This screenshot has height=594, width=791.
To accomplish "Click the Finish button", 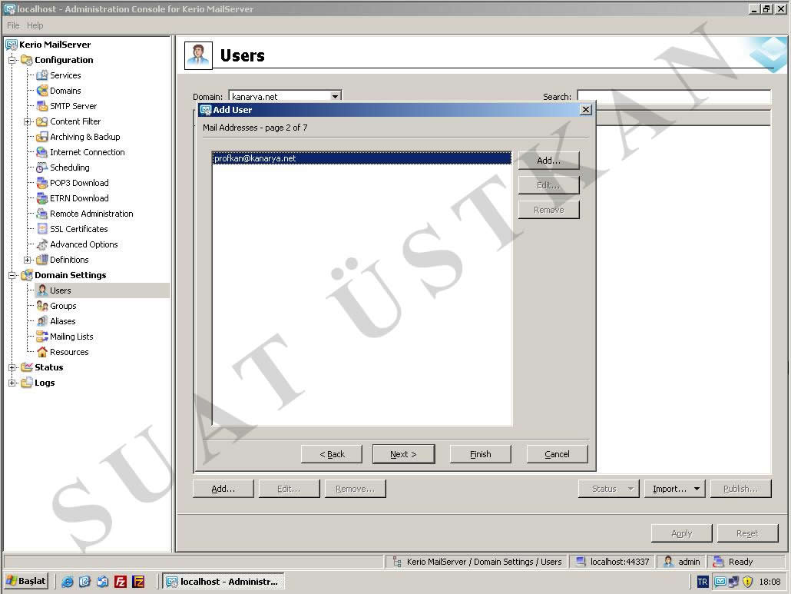I will coord(480,454).
